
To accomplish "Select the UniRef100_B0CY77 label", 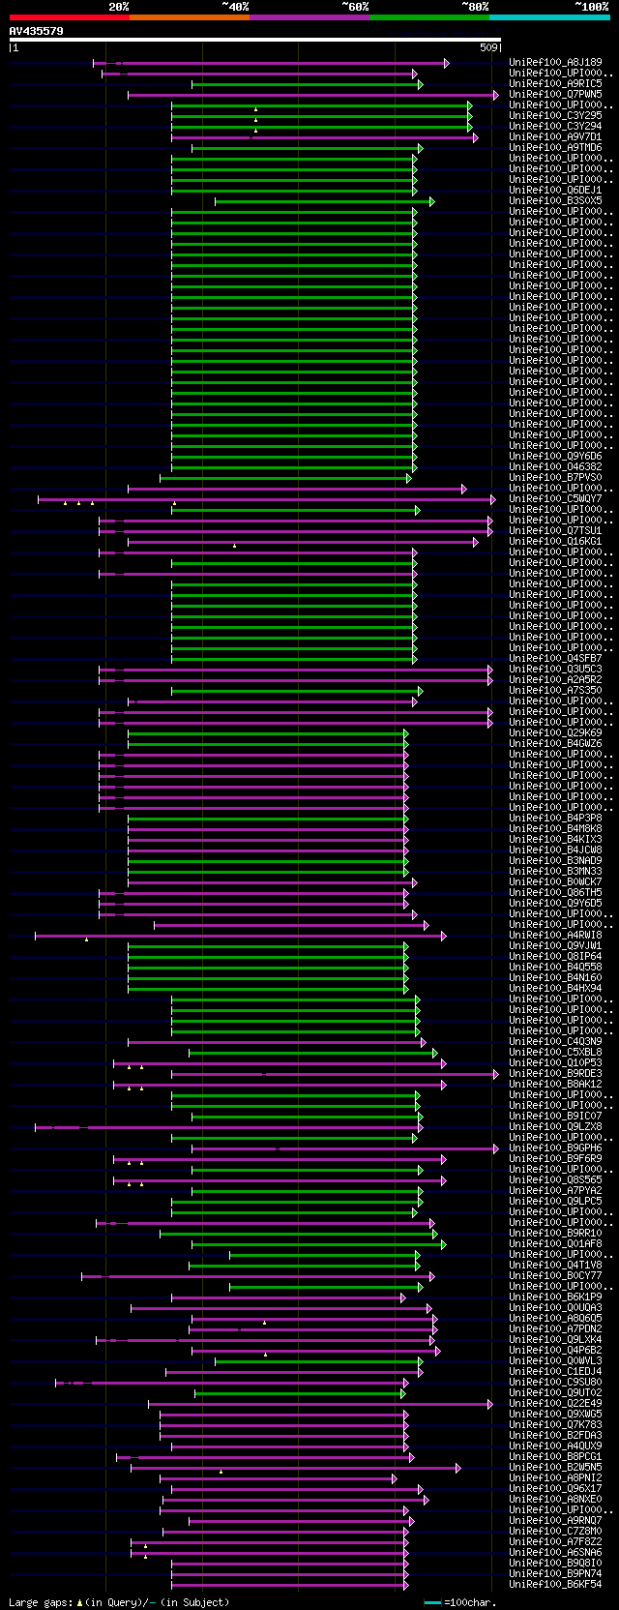I will coord(555,1276).
